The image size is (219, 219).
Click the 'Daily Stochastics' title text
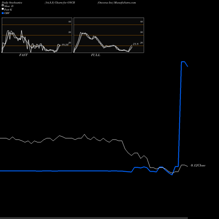(x=12, y=3)
